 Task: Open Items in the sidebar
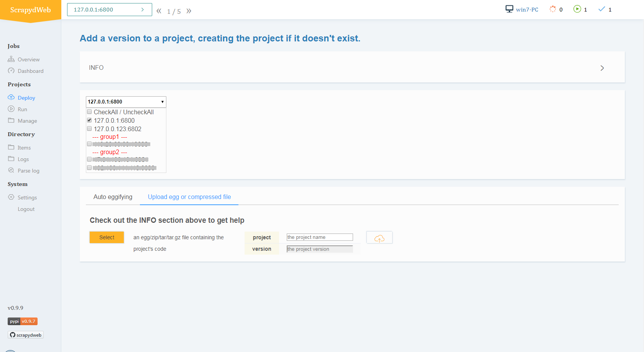pos(24,148)
